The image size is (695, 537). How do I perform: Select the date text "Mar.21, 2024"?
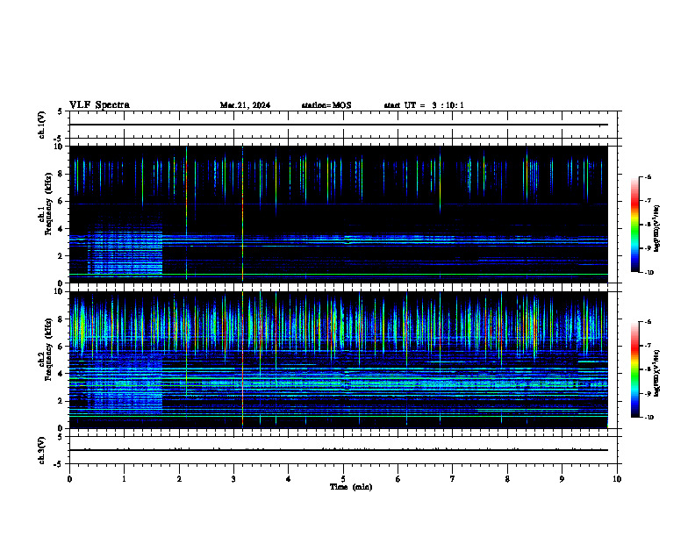pos(245,105)
